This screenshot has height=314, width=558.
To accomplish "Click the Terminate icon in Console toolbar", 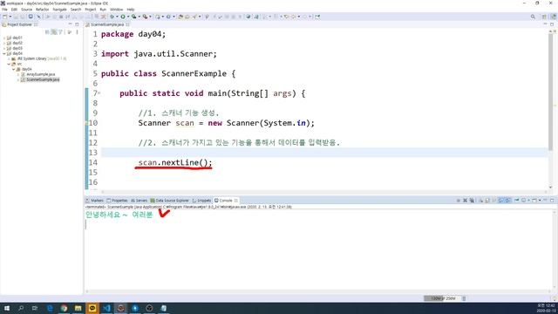I will [x=459, y=201].
